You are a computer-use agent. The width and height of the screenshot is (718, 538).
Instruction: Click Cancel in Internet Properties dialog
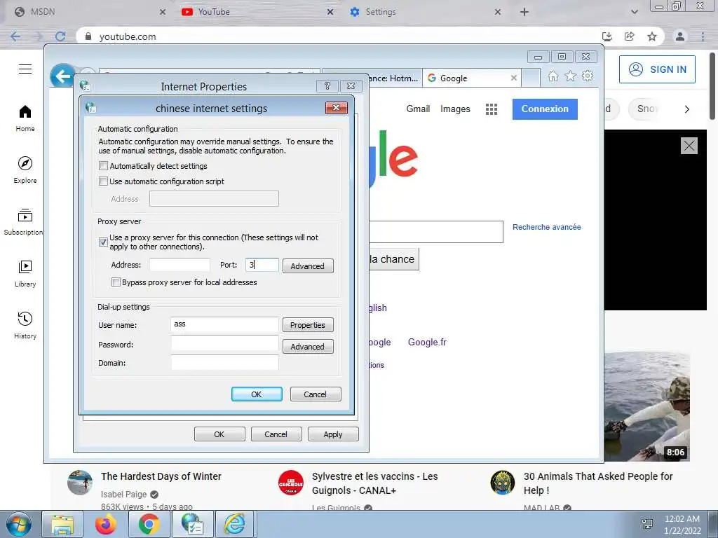pyautogui.click(x=276, y=434)
